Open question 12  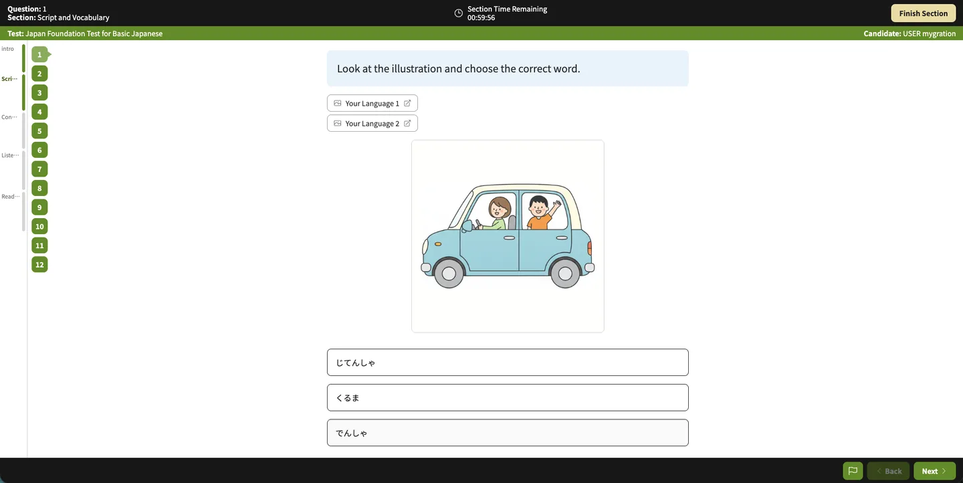[39, 264]
